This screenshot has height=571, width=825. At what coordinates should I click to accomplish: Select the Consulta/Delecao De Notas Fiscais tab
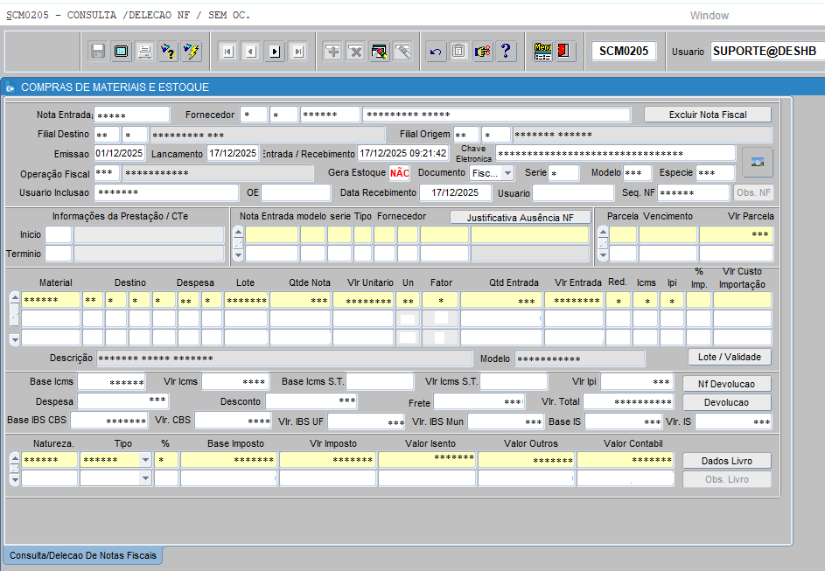tap(83, 556)
